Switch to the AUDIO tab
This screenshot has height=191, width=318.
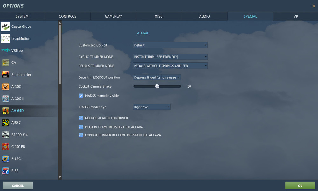204,16
